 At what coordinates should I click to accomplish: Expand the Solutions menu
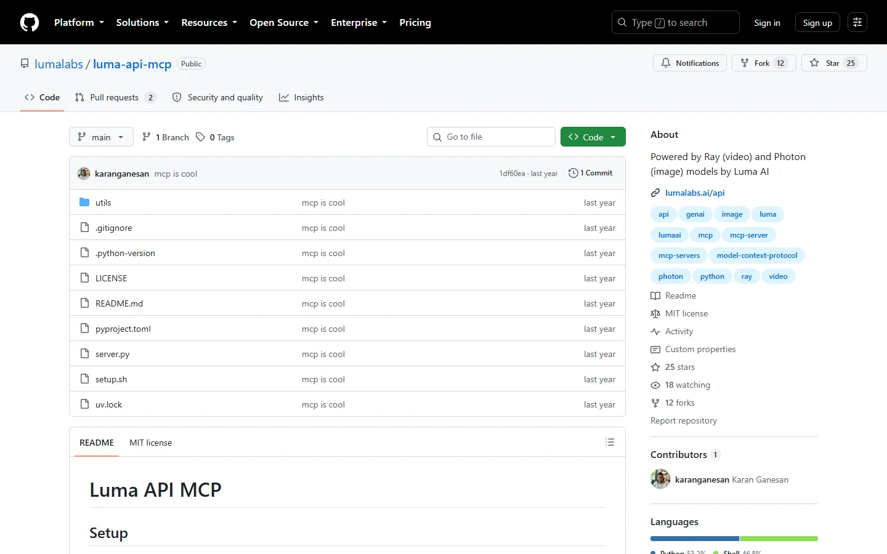(x=142, y=22)
